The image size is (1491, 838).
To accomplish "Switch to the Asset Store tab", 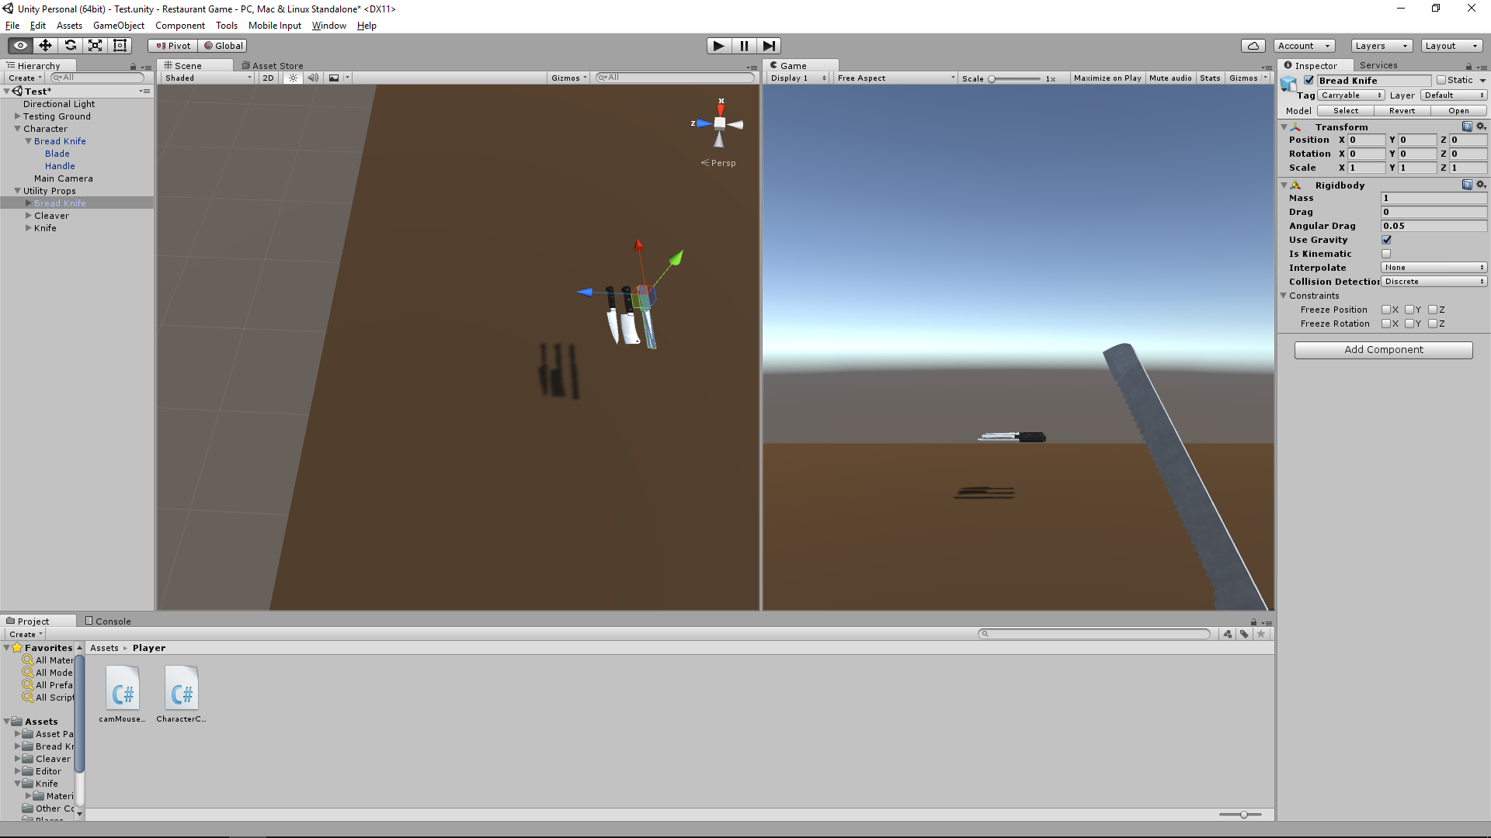I will pyautogui.click(x=272, y=66).
